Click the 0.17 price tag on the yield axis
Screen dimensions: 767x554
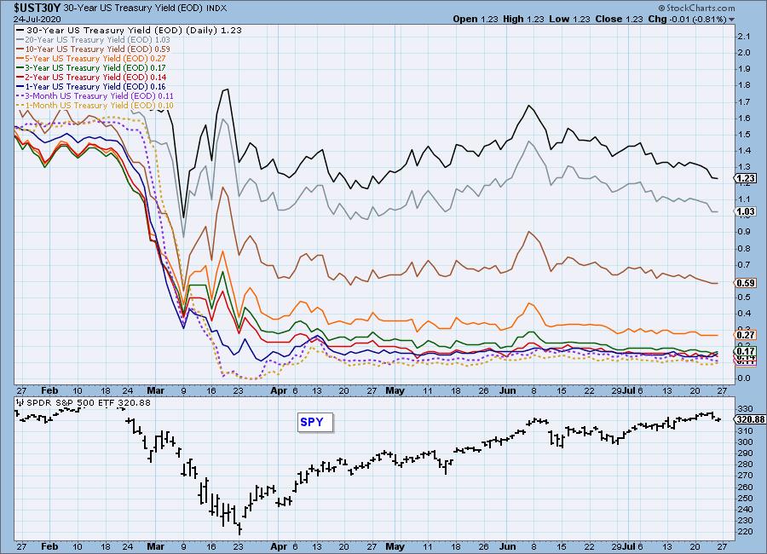point(746,351)
